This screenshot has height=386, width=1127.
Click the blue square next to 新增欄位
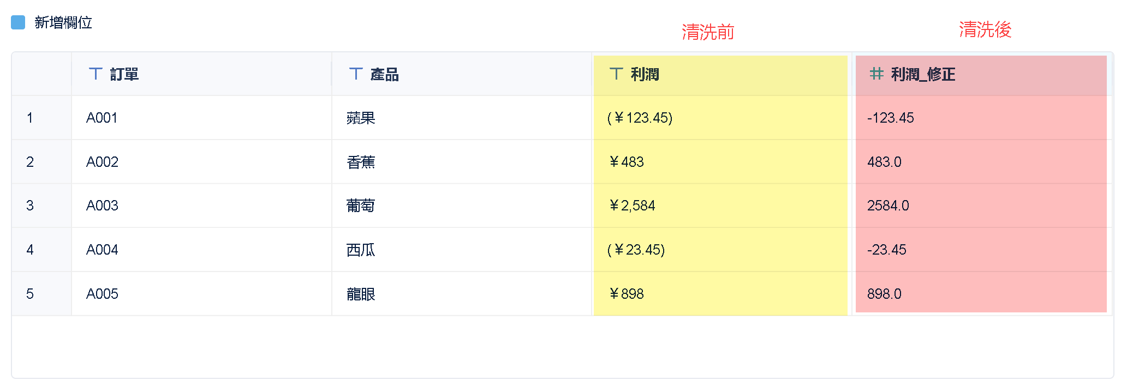(18, 22)
